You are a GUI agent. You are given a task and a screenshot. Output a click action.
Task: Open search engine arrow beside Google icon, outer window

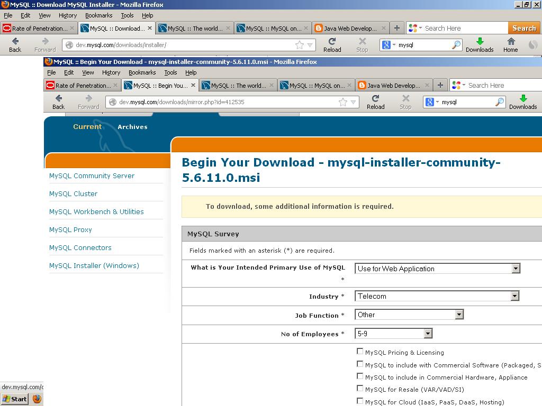pos(394,44)
